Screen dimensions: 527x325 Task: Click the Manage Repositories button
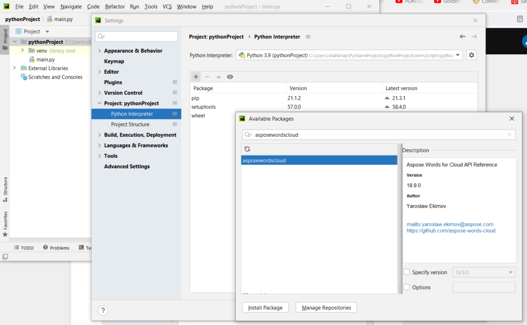coord(326,308)
